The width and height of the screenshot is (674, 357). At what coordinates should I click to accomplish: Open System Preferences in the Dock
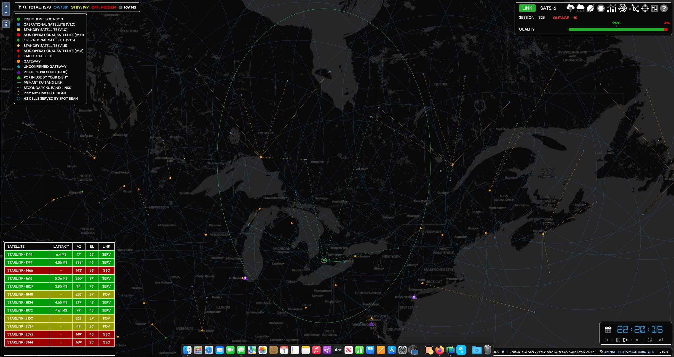[402, 350]
